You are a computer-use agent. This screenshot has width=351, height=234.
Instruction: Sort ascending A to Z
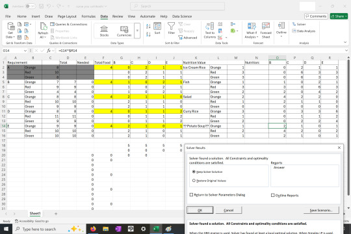click(148, 27)
